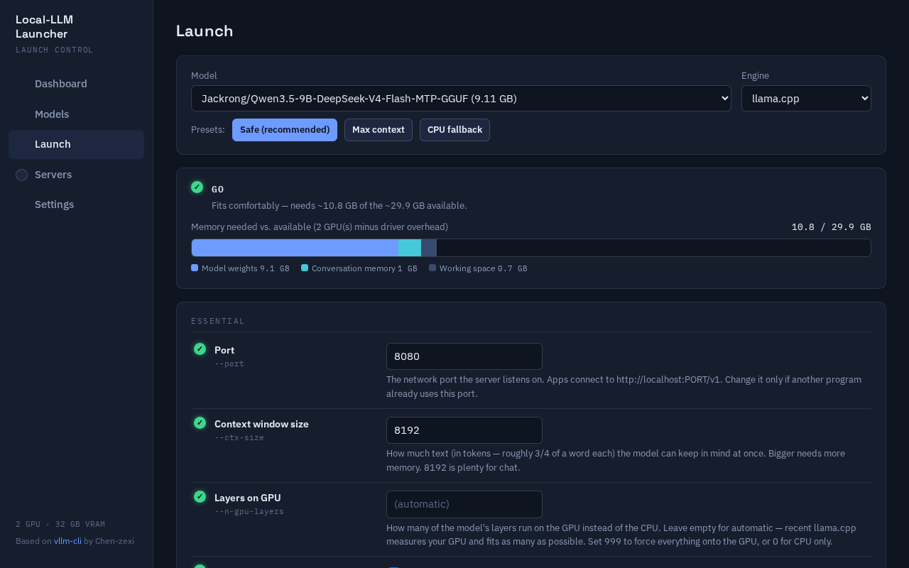
Task: Click the gray Working space legend swatch
Action: (432, 268)
